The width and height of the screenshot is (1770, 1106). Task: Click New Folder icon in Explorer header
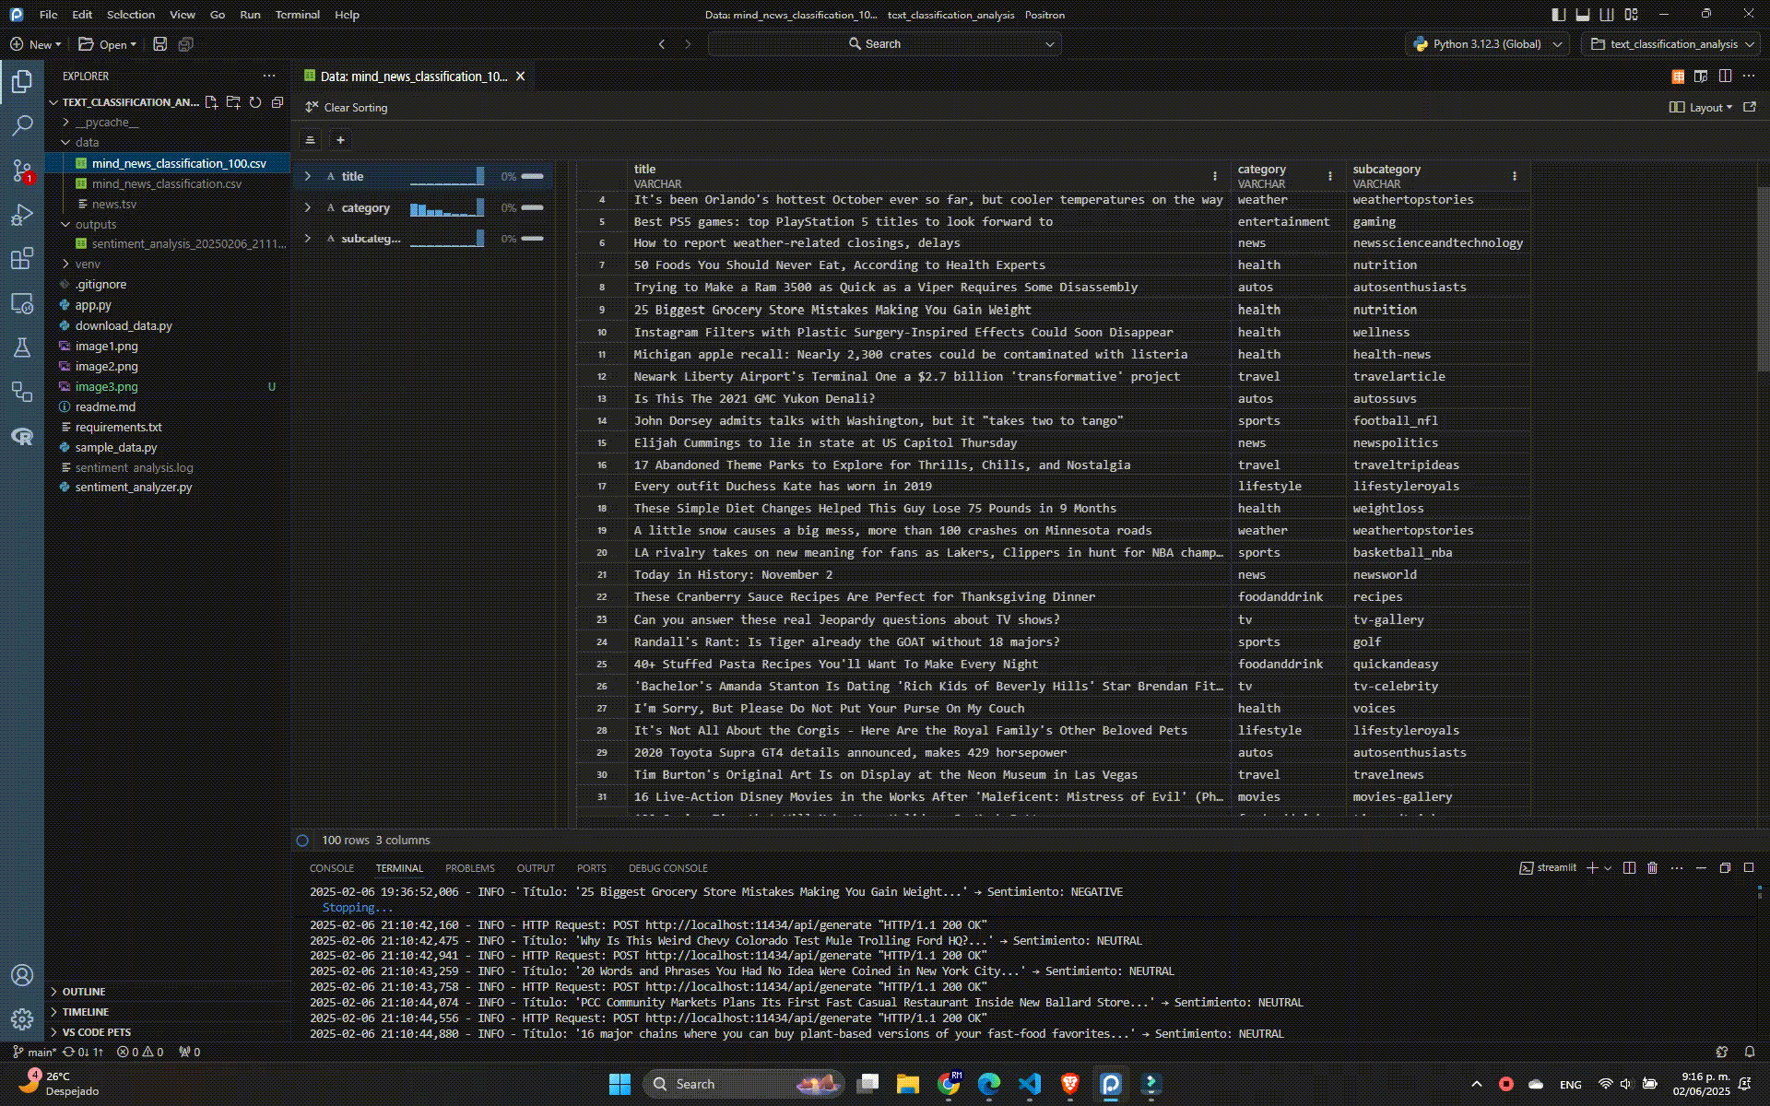coord(233,102)
